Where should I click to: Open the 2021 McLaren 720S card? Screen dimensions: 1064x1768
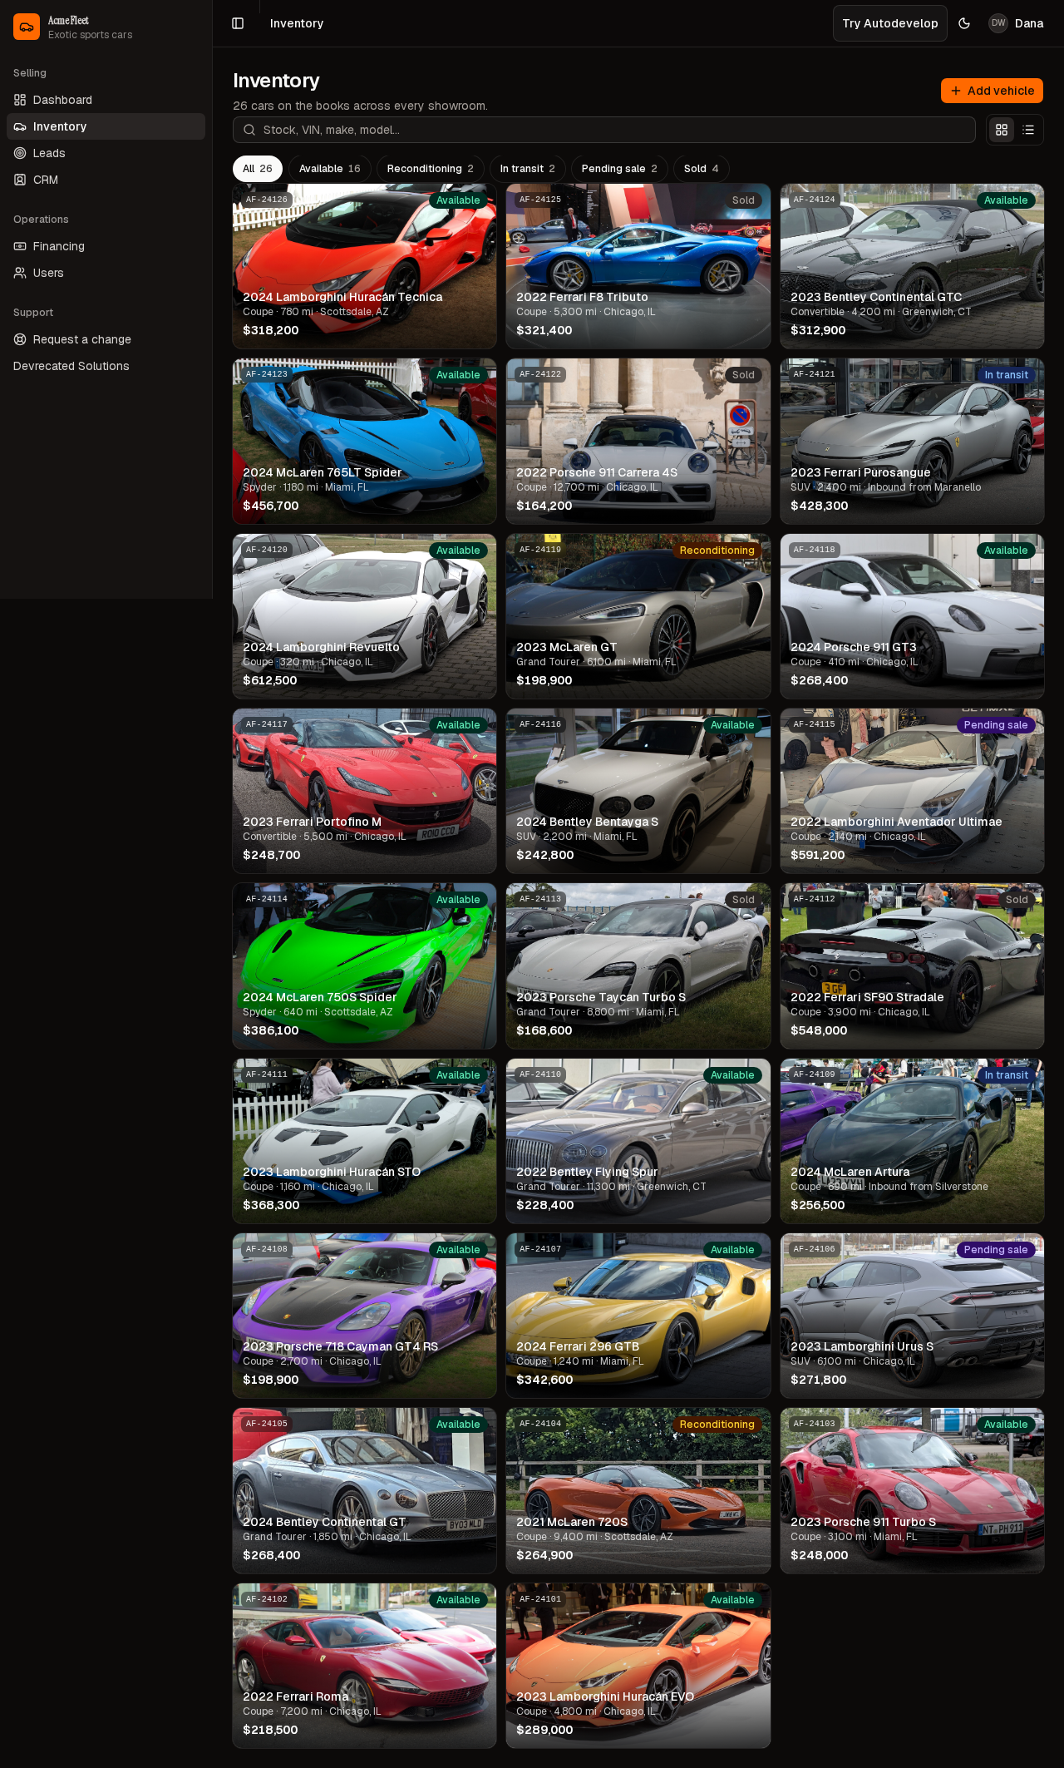[x=638, y=1491]
